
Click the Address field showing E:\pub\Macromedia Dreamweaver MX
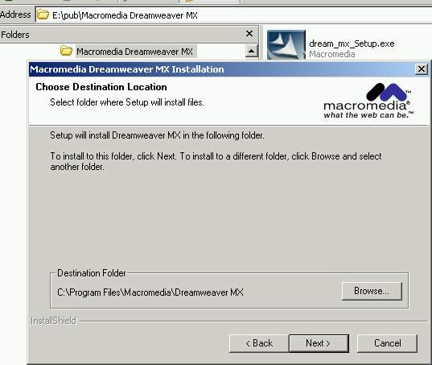(233, 15)
